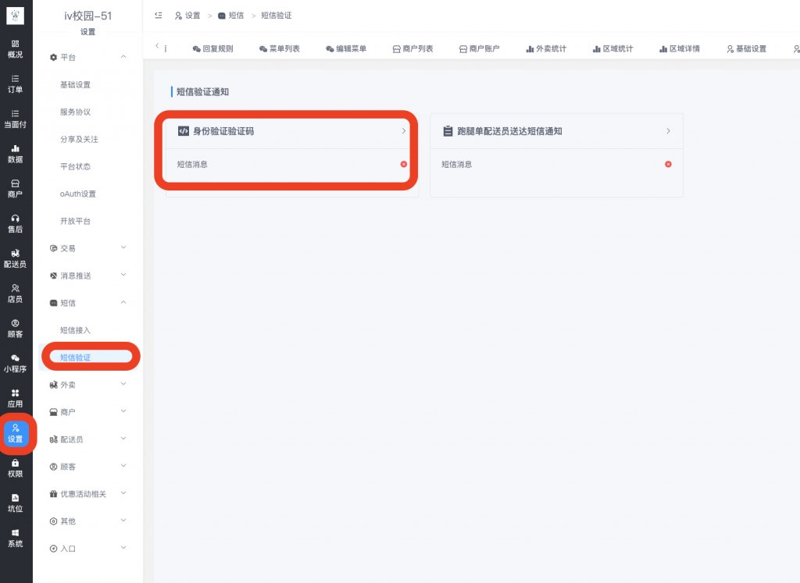Viewport: 800px width, 583px height.
Task: Click the 系统 system sidebar icon
Action: [16, 539]
